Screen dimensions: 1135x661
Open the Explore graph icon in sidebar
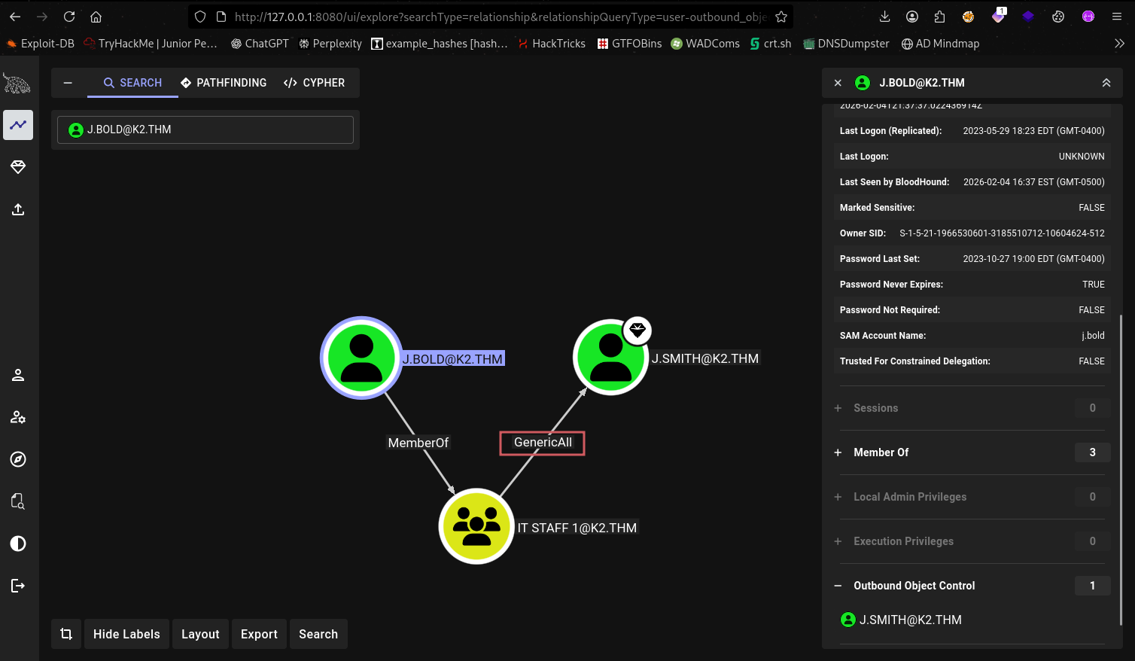pyautogui.click(x=18, y=125)
